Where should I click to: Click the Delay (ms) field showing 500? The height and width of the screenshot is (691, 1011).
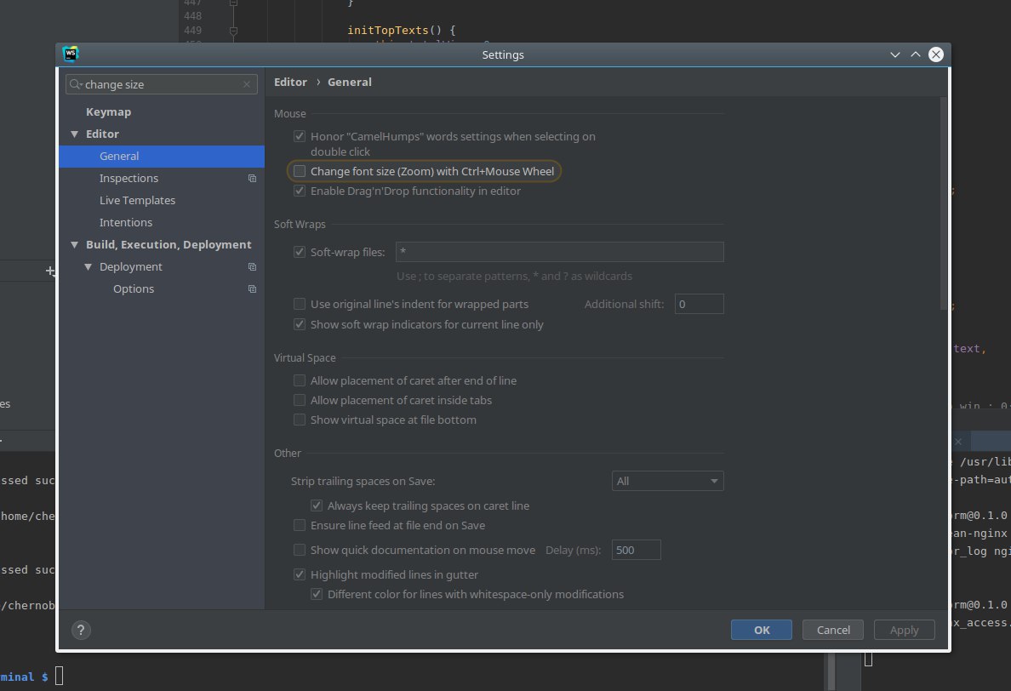636,550
